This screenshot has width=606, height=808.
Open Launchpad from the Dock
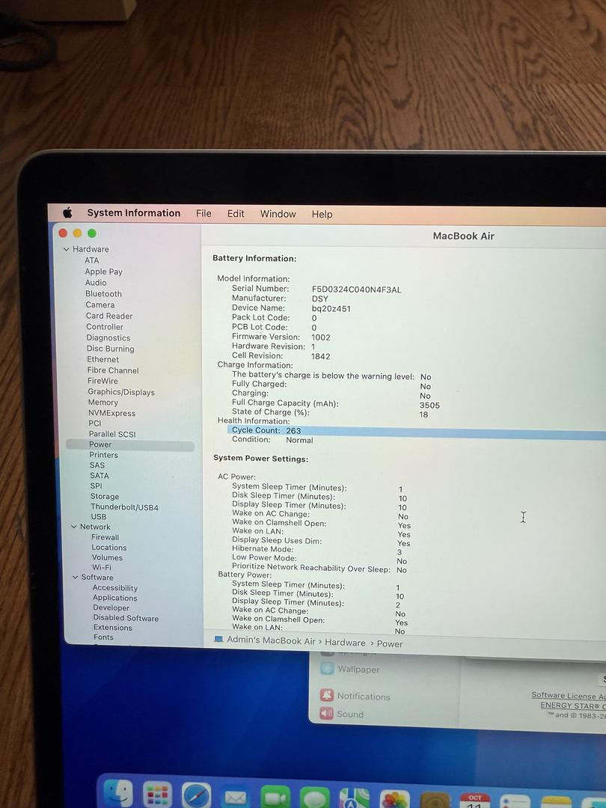pos(156,795)
